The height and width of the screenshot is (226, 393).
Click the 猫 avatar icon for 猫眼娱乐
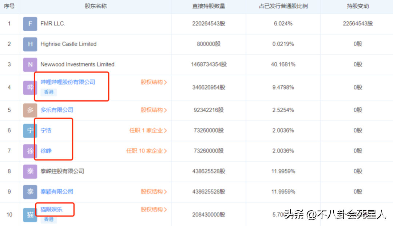pos(30,215)
